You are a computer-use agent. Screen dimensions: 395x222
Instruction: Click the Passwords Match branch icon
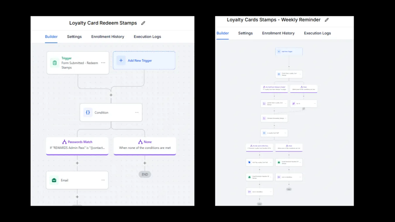coord(65,142)
